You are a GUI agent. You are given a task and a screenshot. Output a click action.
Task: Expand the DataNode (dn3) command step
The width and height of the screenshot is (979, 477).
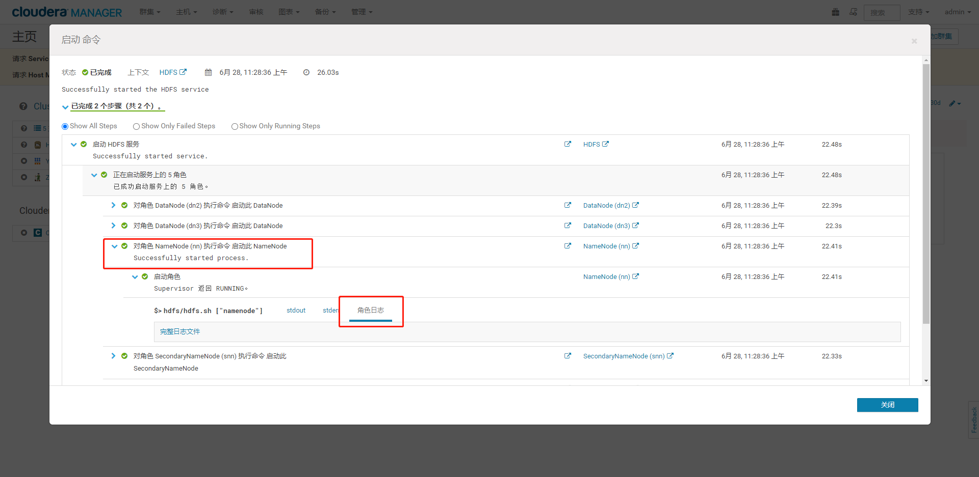(113, 226)
